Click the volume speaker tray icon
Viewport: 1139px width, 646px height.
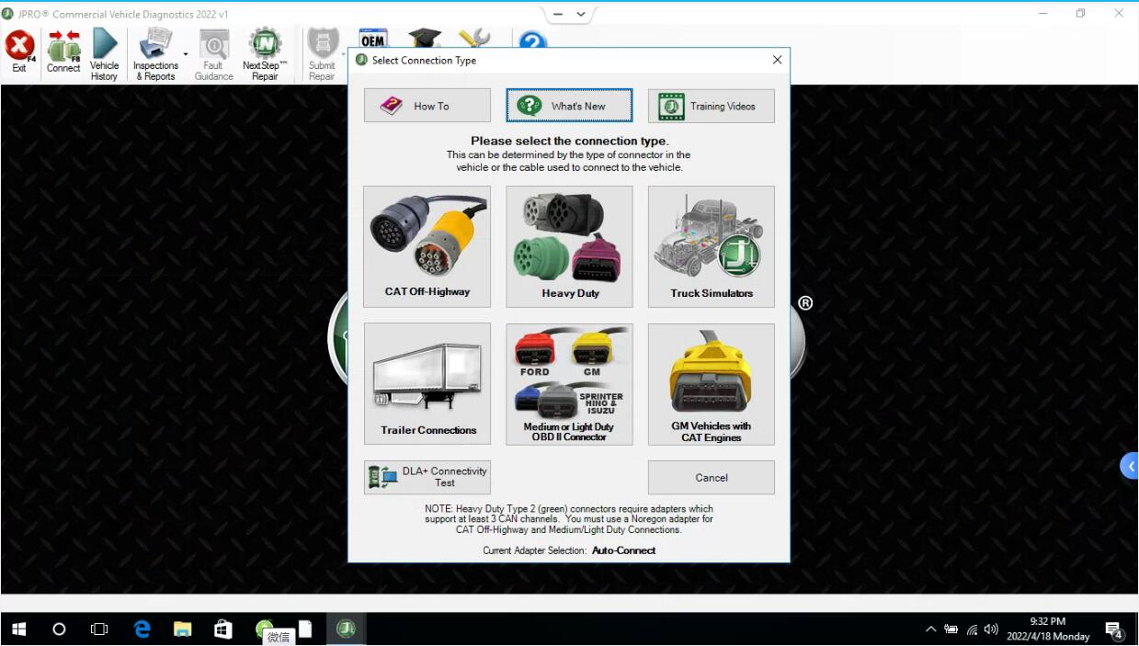point(991,629)
